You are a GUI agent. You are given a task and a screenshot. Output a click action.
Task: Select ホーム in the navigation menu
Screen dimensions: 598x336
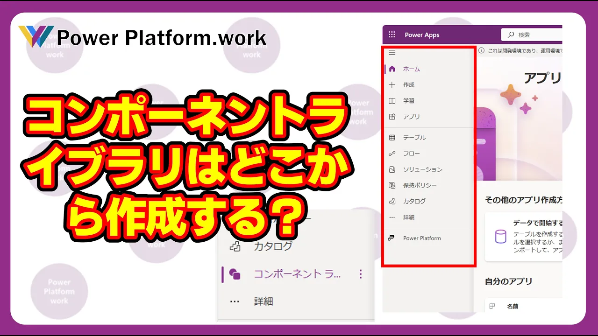412,69
